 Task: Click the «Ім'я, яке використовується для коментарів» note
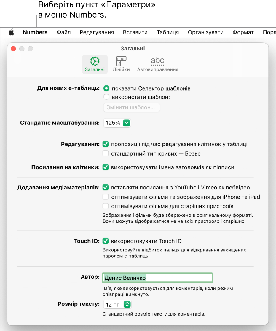167,291
